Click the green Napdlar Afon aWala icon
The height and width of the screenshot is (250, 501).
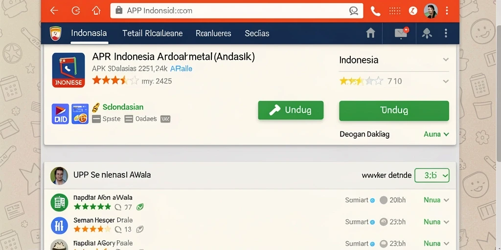pyautogui.click(x=59, y=202)
